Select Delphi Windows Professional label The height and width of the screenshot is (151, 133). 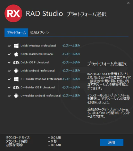(x=38, y=46)
